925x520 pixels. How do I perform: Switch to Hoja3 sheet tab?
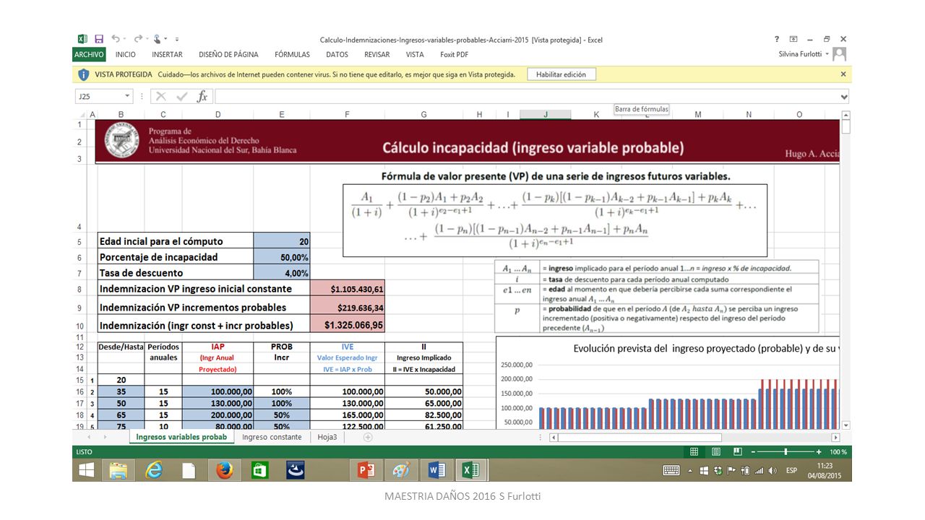click(x=327, y=437)
